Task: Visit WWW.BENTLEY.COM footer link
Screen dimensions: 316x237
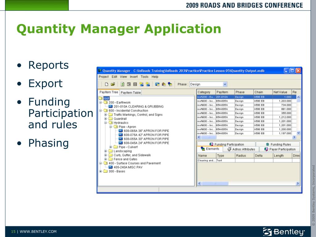Action: [38, 231]
